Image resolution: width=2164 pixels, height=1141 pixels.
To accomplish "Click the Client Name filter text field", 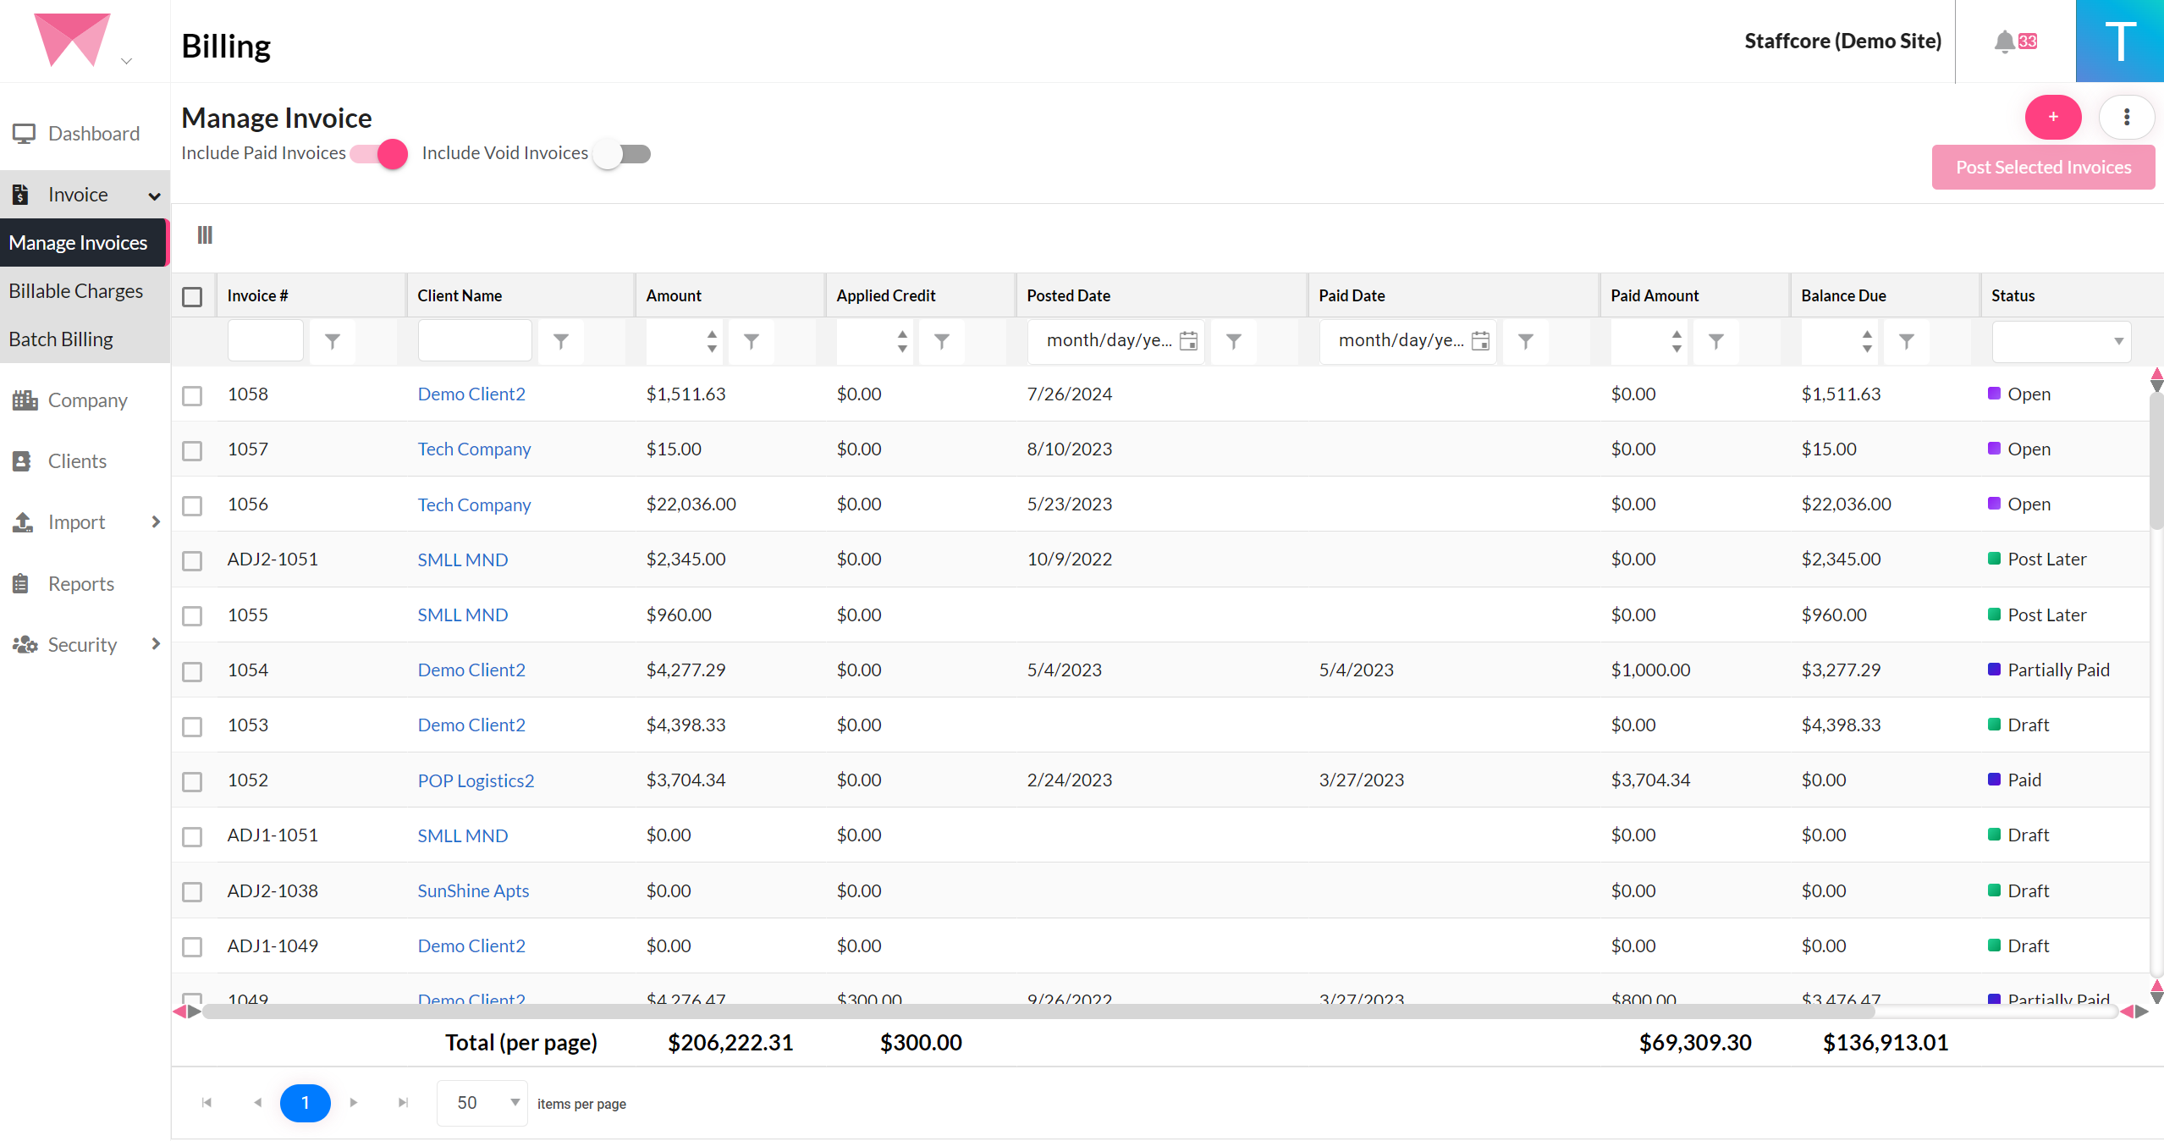I will point(474,341).
